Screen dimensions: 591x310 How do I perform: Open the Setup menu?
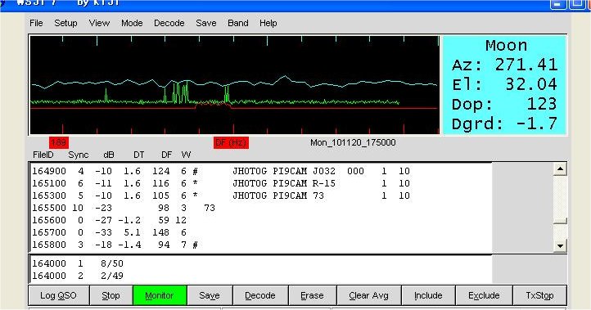65,23
